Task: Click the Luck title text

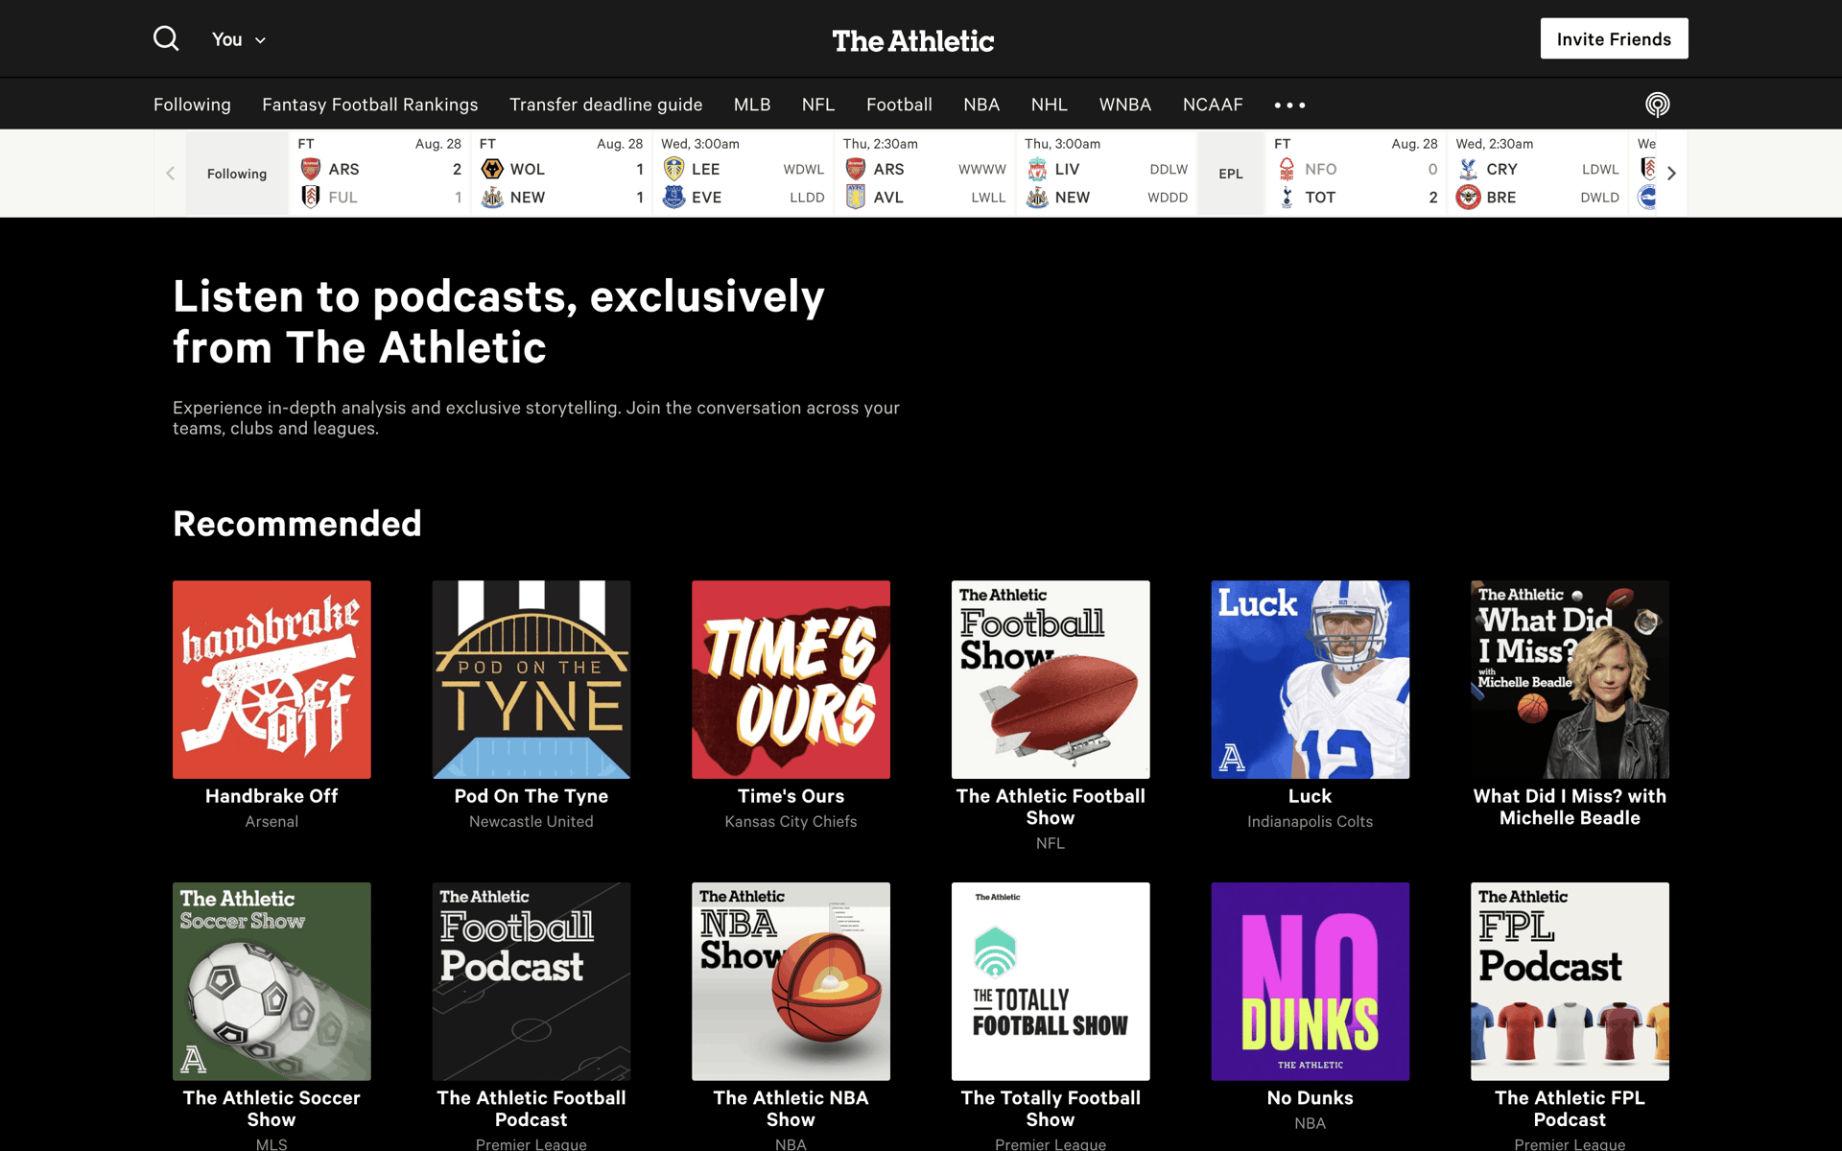Action: click(x=1311, y=796)
